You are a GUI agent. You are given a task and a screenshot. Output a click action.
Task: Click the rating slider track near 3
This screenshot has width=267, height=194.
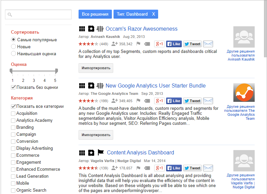[34, 71]
